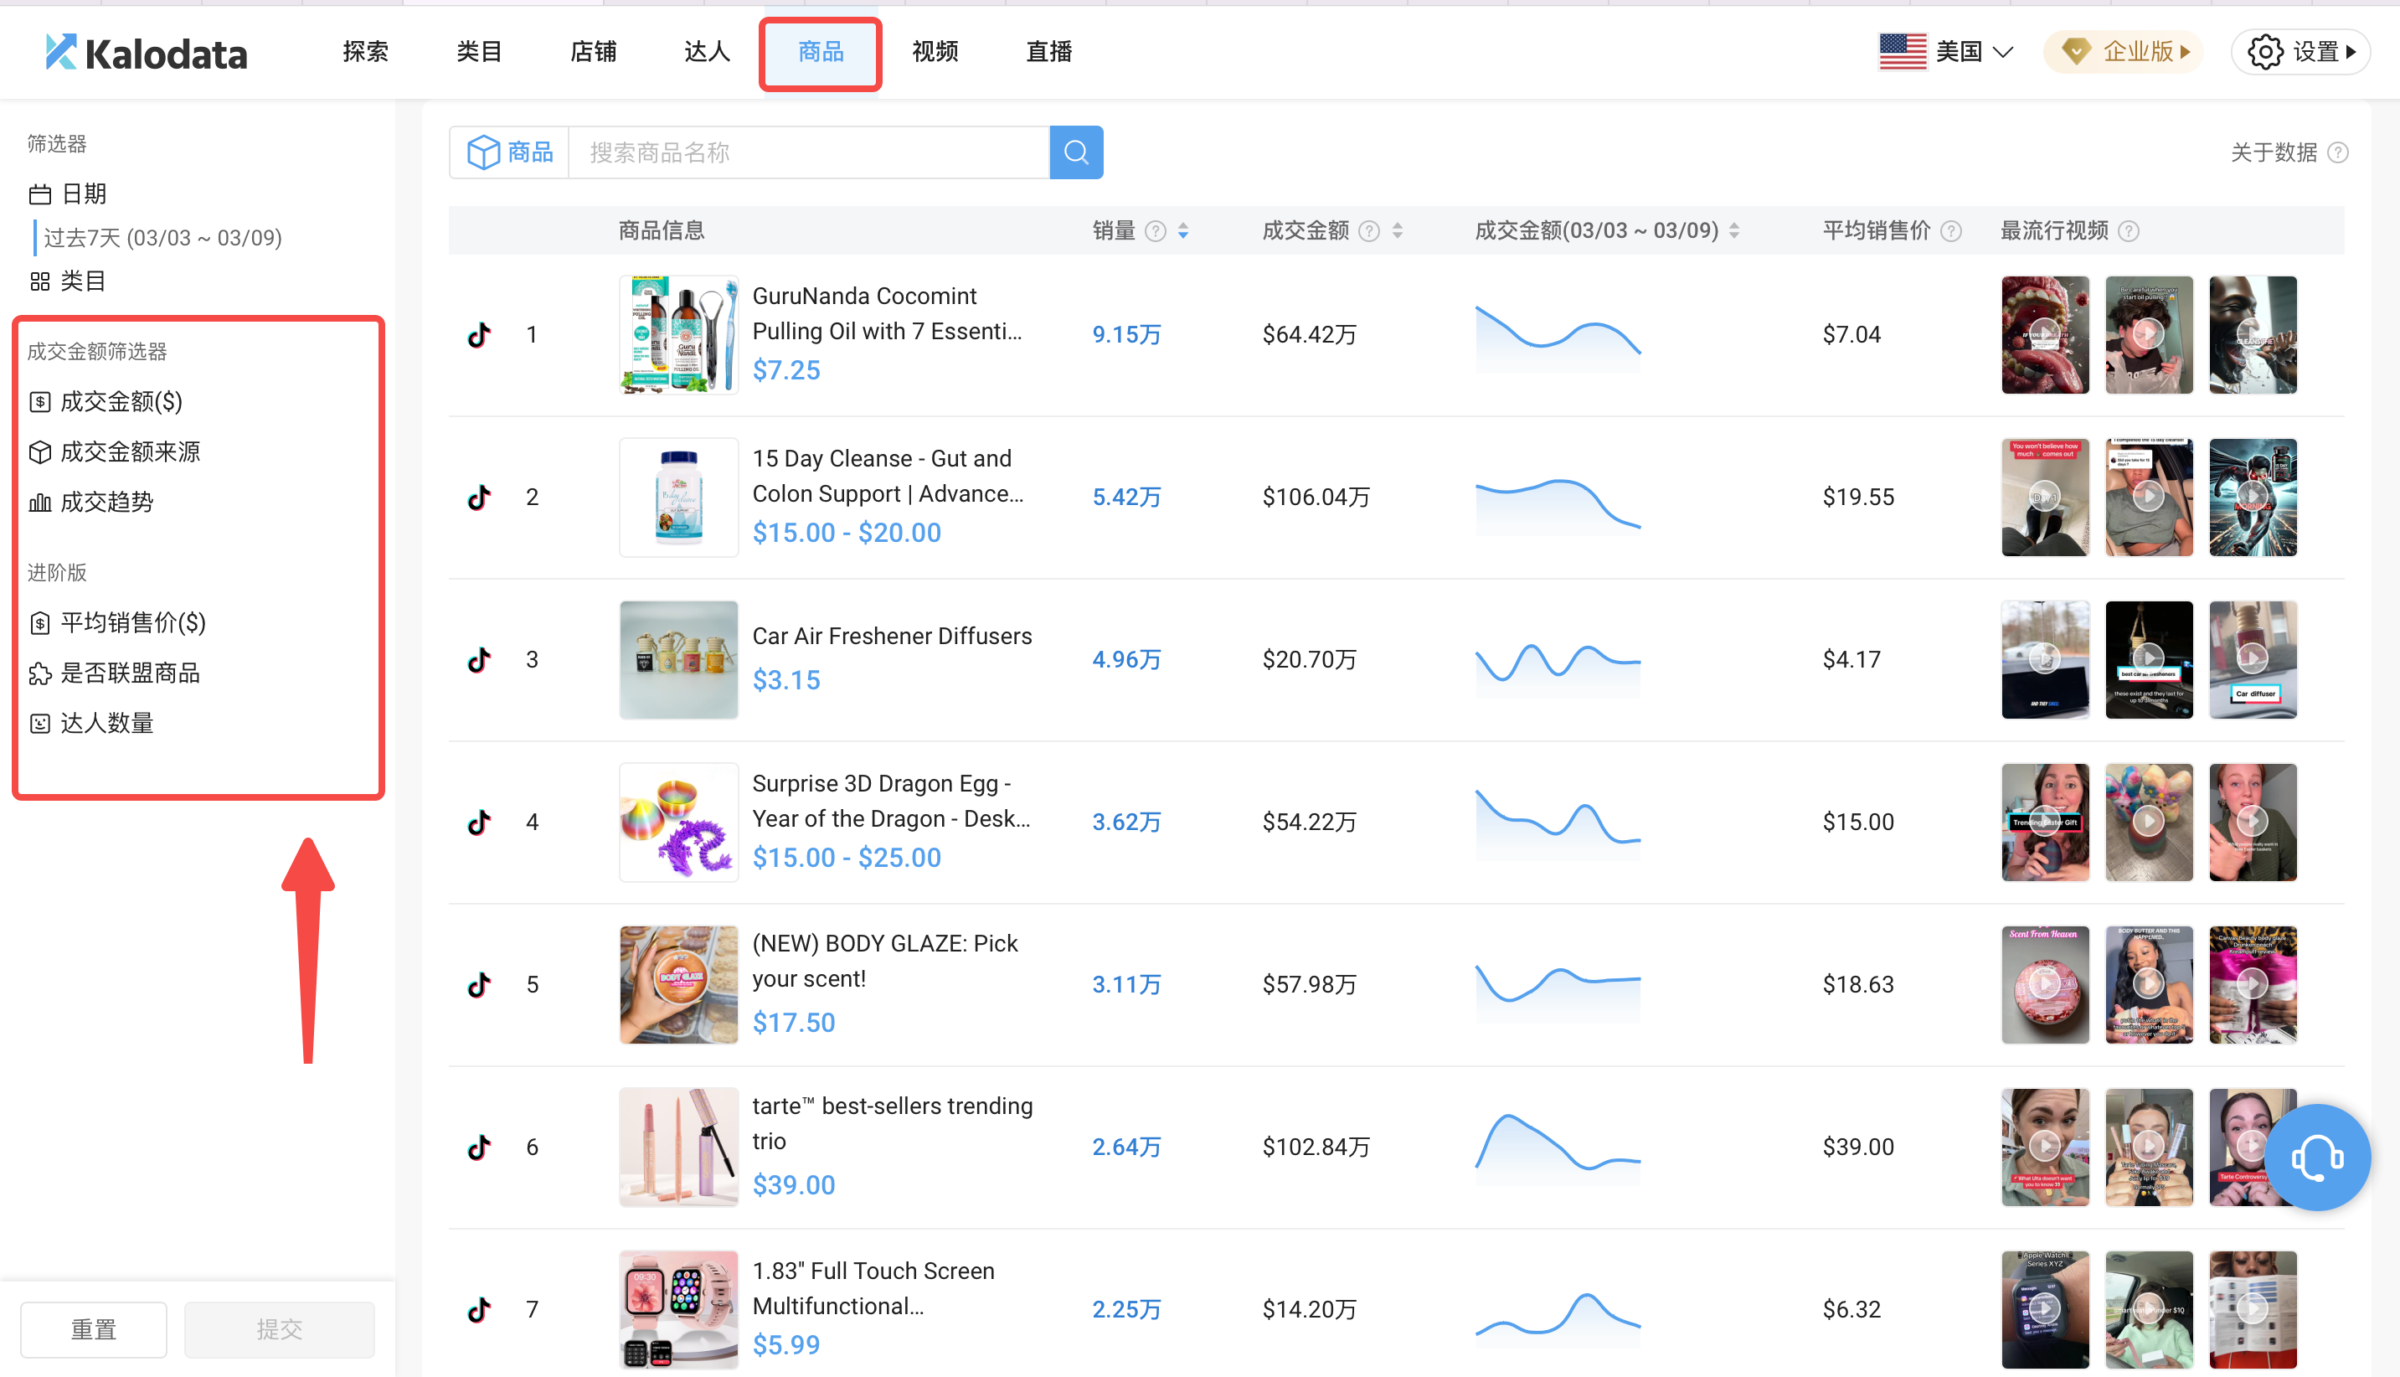Click the TikTok icon in row 1
Image resolution: width=2400 pixels, height=1377 pixels.
[480, 335]
